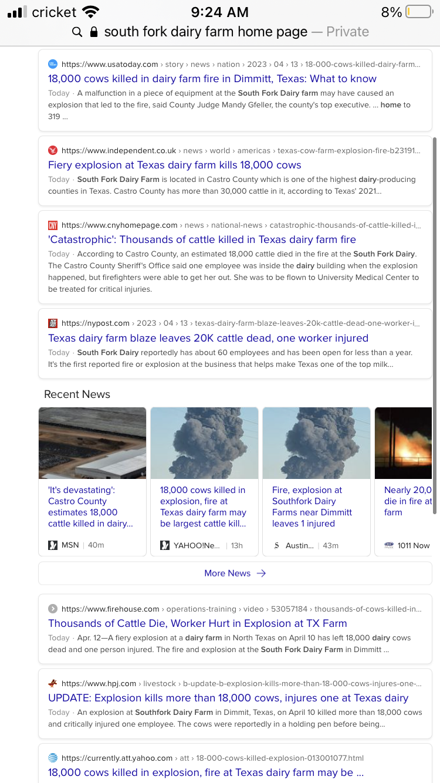Image resolution: width=440 pixels, height=783 pixels.
Task: Tap the HPJ favicon
Action: 53,683
